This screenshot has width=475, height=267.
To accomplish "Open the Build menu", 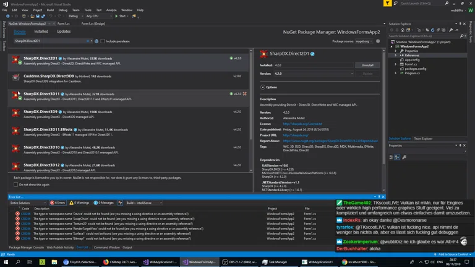I will pyautogui.click(x=50, y=10).
